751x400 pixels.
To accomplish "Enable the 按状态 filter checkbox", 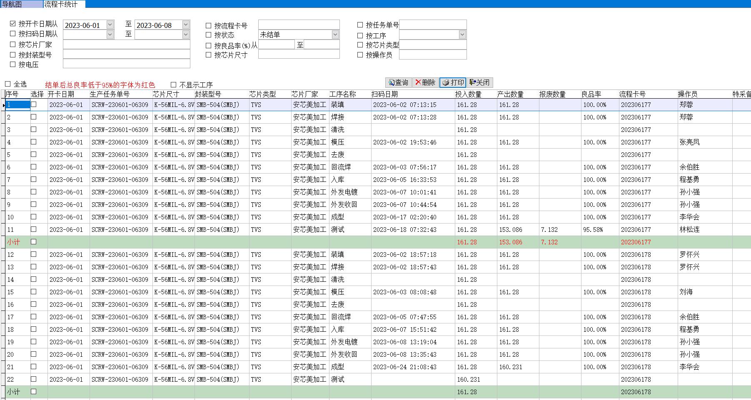I will 209,35.
